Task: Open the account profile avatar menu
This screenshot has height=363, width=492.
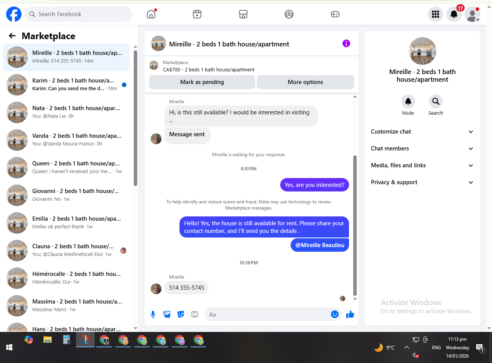Action: tap(472, 14)
